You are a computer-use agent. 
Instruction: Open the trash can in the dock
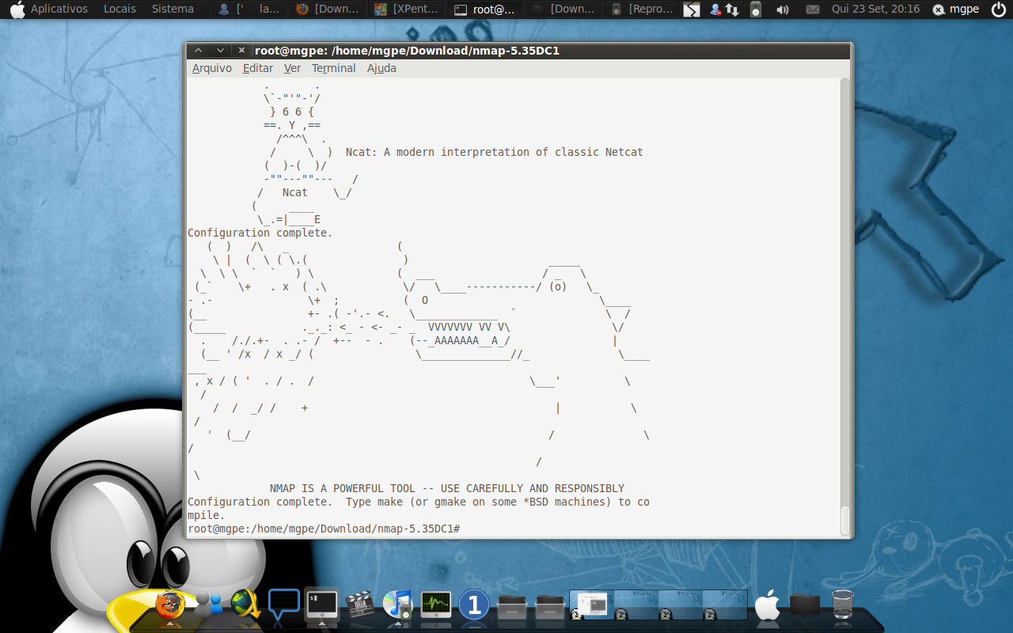pyautogui.click(x=843, y=605)
